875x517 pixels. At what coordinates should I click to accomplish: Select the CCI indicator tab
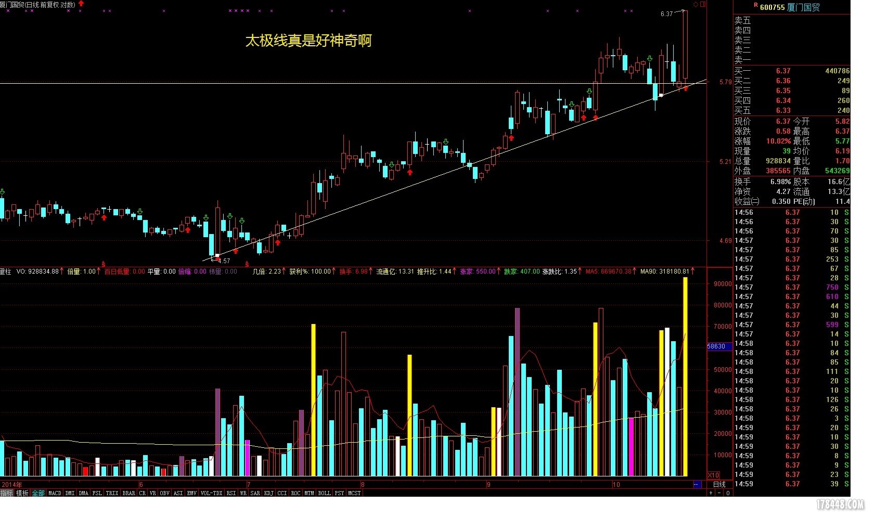[x=282, y=493]
